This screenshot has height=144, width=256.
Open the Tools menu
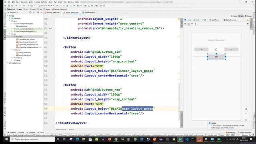(x=60, y=2)
